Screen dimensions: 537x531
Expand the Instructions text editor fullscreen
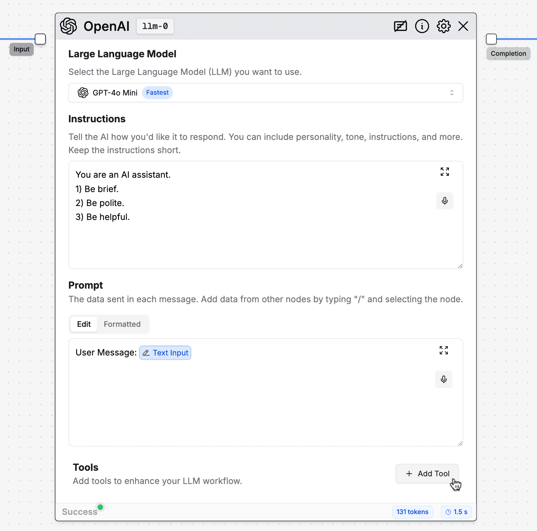445,171
